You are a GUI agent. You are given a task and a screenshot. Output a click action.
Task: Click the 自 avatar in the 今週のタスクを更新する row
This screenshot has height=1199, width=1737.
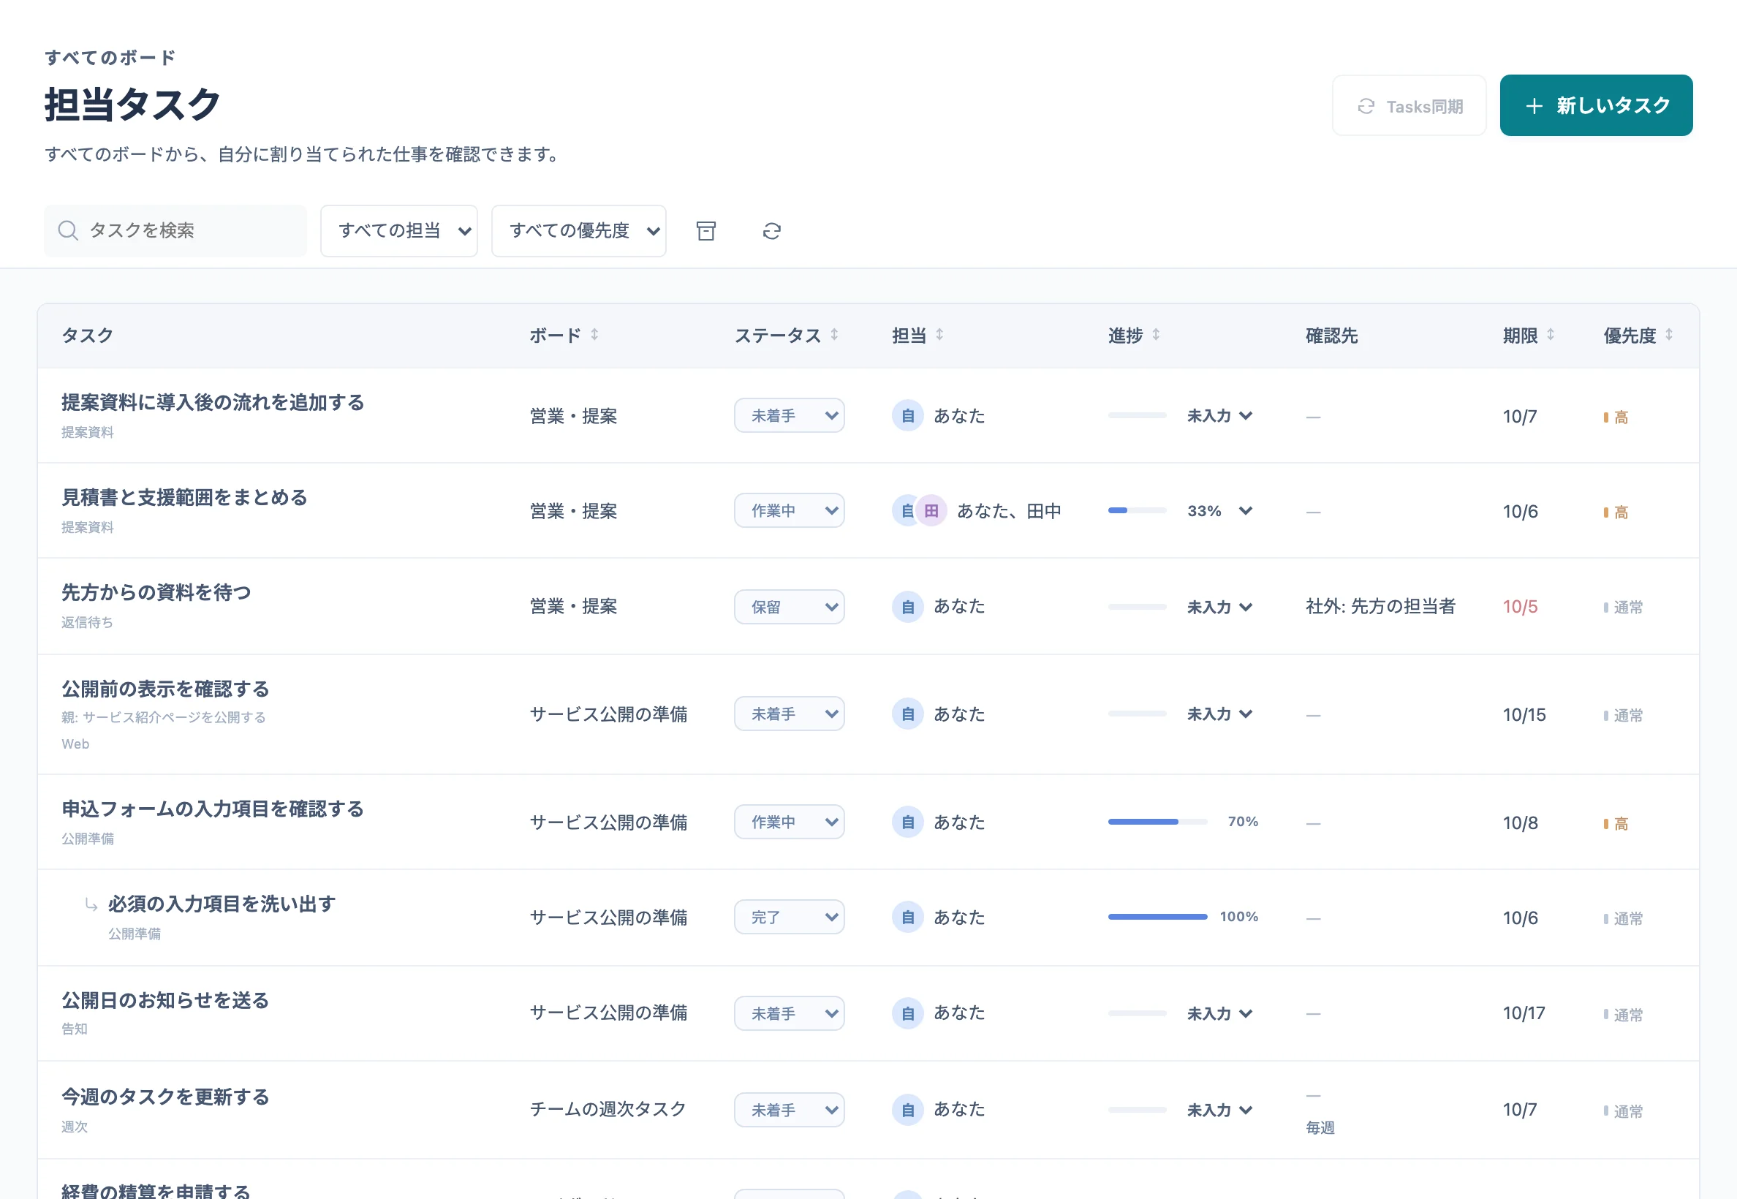(x=907, y=1110)
